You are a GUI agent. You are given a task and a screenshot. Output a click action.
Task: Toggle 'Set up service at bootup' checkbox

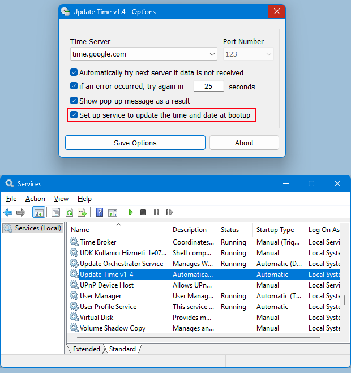[74, 115]
